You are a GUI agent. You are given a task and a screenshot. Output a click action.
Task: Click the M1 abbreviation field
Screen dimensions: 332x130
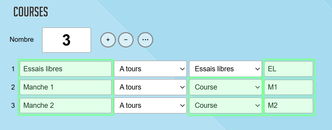point(288,87)
